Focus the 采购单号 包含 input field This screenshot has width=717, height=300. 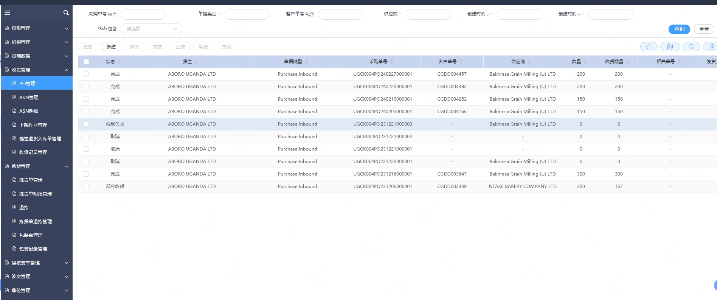coord(143,14)
